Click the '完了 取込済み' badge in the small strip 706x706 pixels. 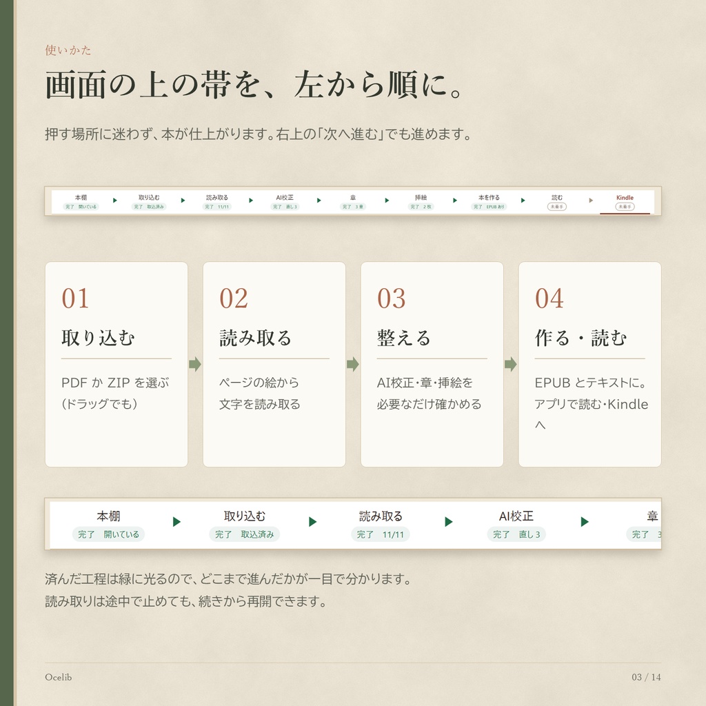(x=149, y=207)
